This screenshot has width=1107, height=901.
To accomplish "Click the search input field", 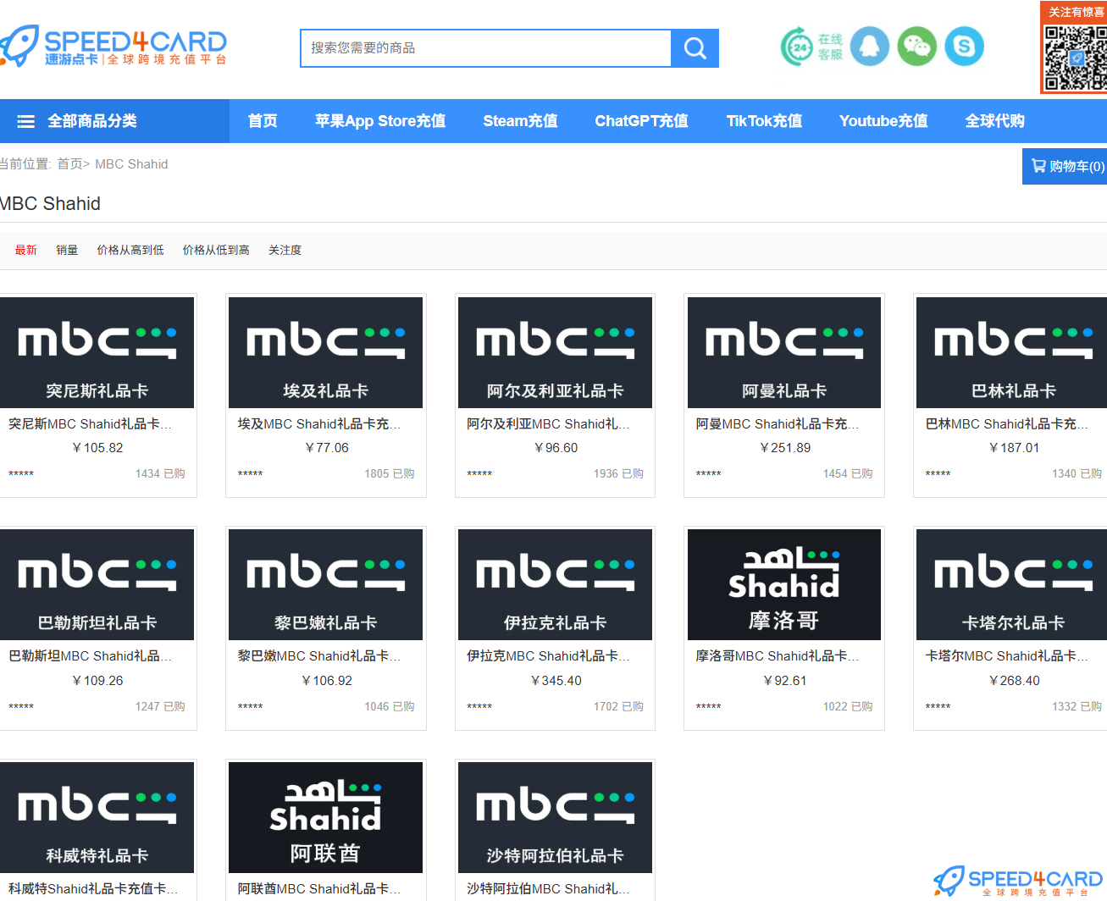I will point(486,48).
